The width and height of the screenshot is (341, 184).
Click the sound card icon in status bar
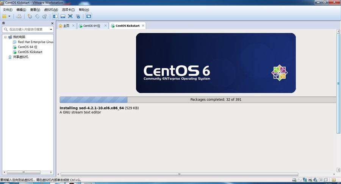pos(316,180)
